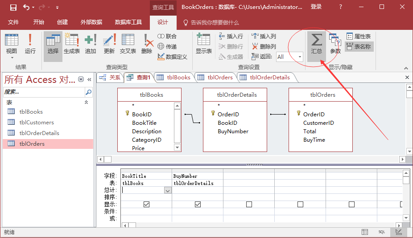Open the Create (创建) ribbon tab

(62, 22)
